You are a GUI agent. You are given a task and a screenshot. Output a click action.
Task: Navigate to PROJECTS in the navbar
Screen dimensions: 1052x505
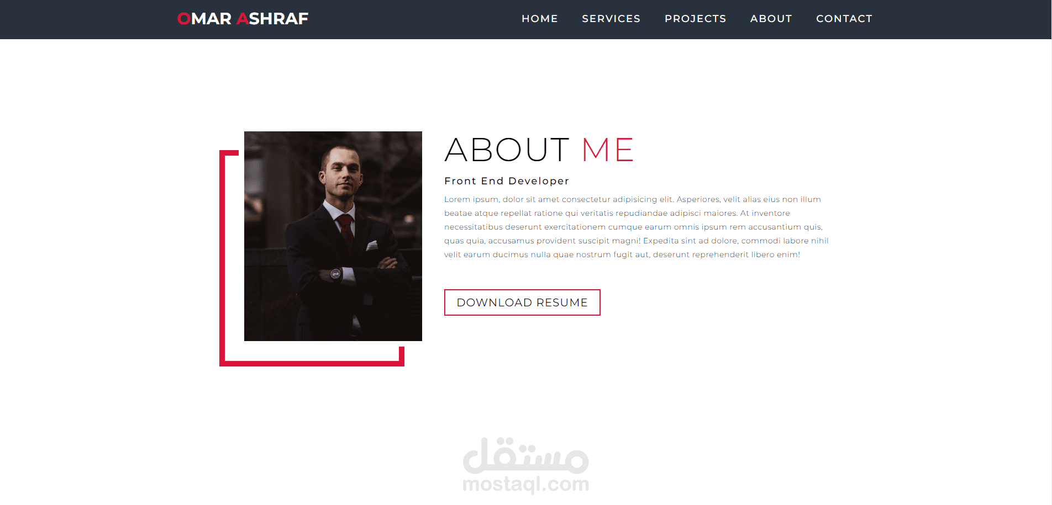click(695, 19)
